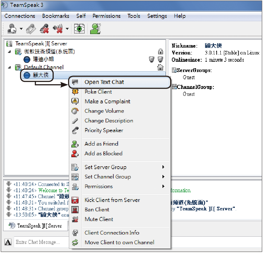Select Mute Client menu entry
This screenshot has height=253, width=263.
point(120,219)
